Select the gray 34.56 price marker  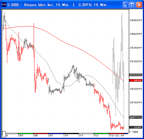pos(136,117)
